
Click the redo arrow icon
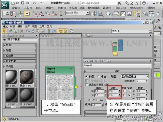(35, 3)
